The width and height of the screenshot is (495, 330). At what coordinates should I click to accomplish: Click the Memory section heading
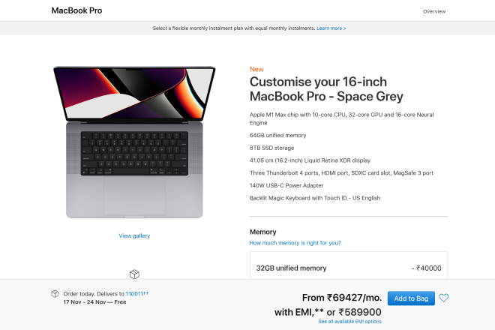coord(262,232)
